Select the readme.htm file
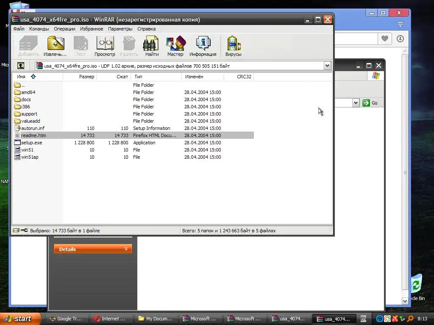The width and height of the screenshot is (434, 325). (134, 135)
